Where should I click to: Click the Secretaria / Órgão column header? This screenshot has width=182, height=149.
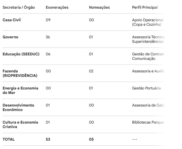[x=19, y=7]
